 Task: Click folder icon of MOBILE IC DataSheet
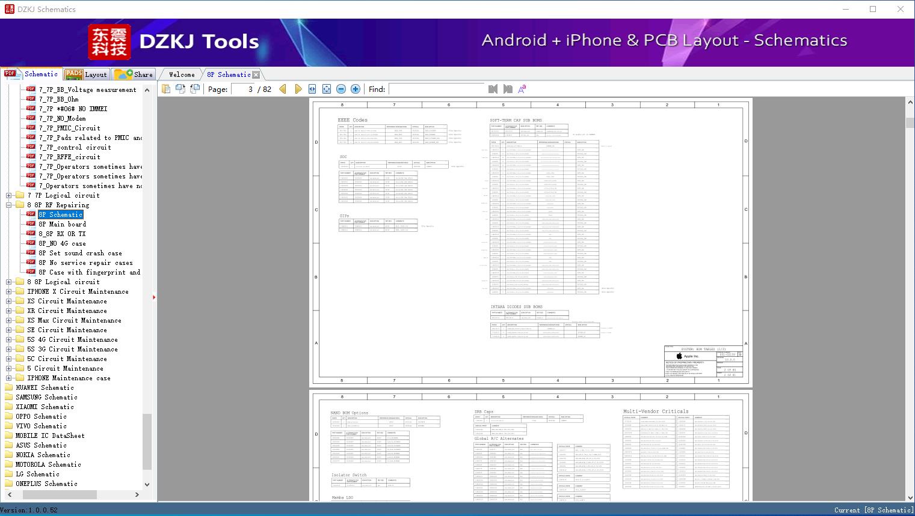tap(9, 436)
